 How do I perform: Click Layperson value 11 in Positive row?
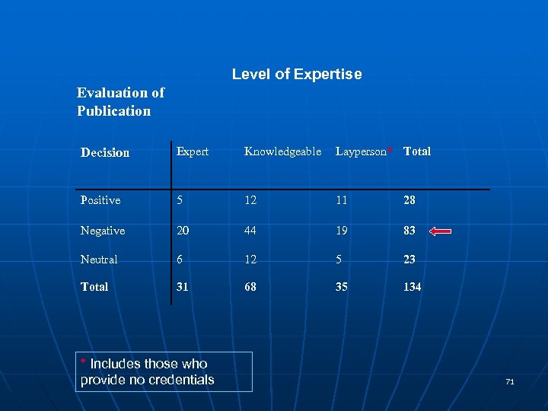pos(342,200)
